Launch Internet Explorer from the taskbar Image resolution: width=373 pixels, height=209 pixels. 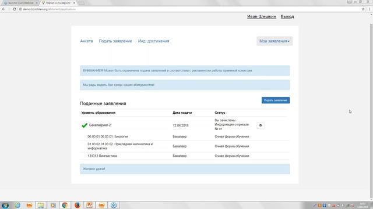point(17,205)
